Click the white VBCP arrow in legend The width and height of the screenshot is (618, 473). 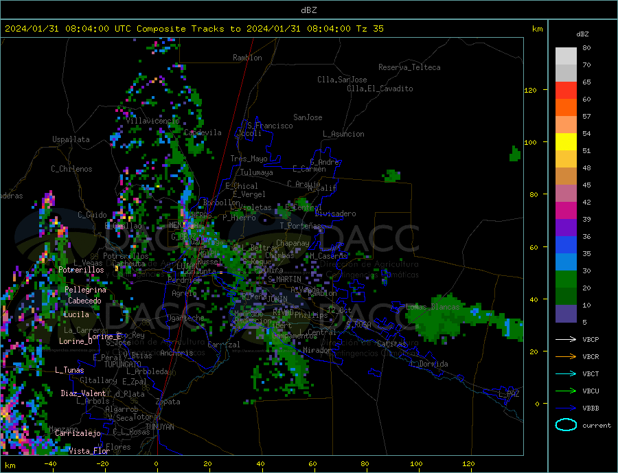pos(566,339)
